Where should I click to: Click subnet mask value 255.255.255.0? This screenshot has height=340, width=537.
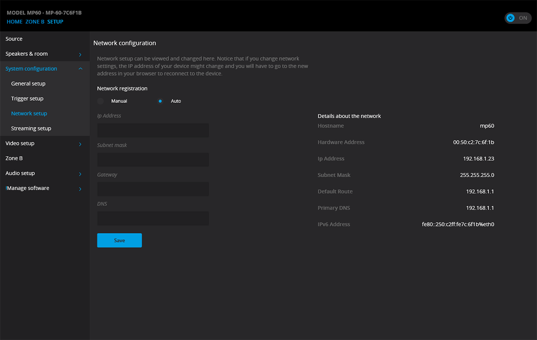pyautogui.click(x=477, y=175)
